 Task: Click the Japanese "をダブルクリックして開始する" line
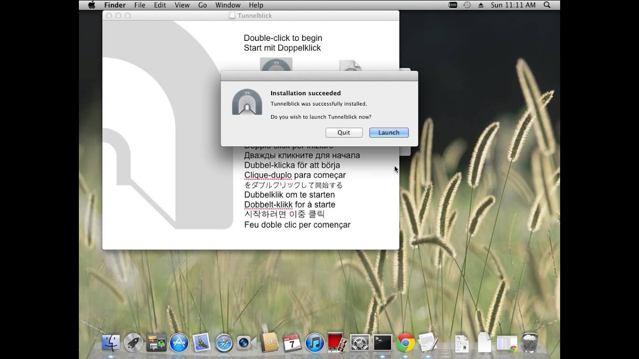point(294,185)
